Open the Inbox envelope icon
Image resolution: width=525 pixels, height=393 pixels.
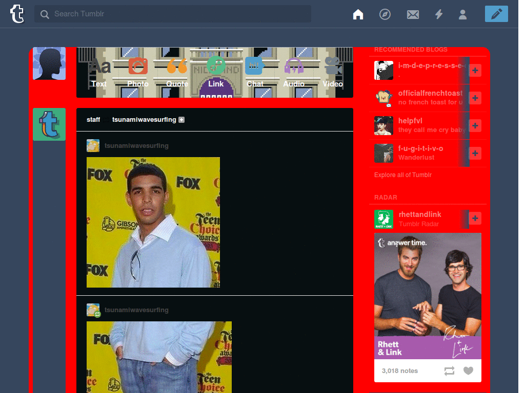tap(413, 14)
